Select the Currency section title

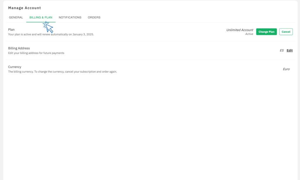click(x=15, y=67)
